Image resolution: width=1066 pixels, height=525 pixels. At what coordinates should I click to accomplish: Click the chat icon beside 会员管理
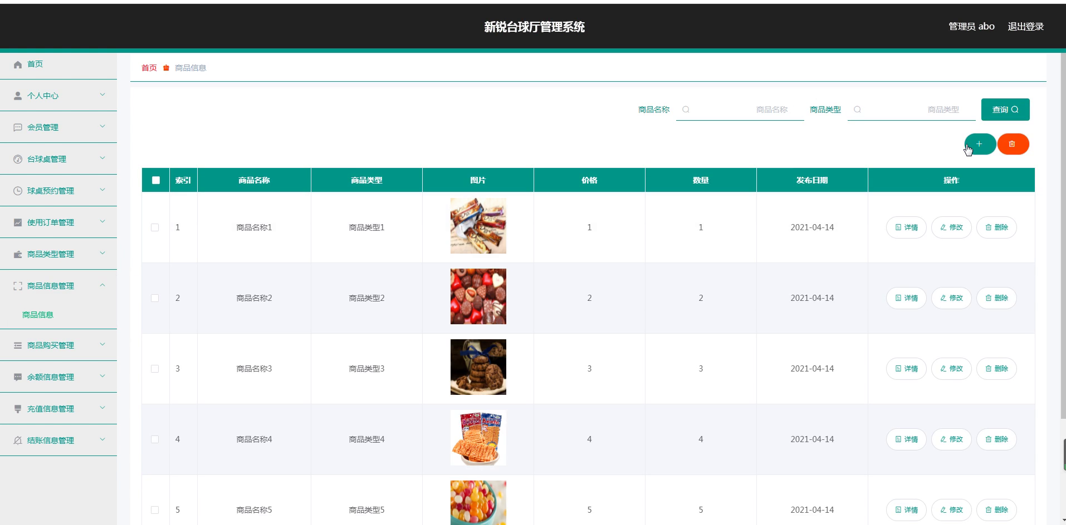point(18,127)
